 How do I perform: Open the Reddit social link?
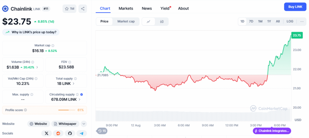(58, 133)
